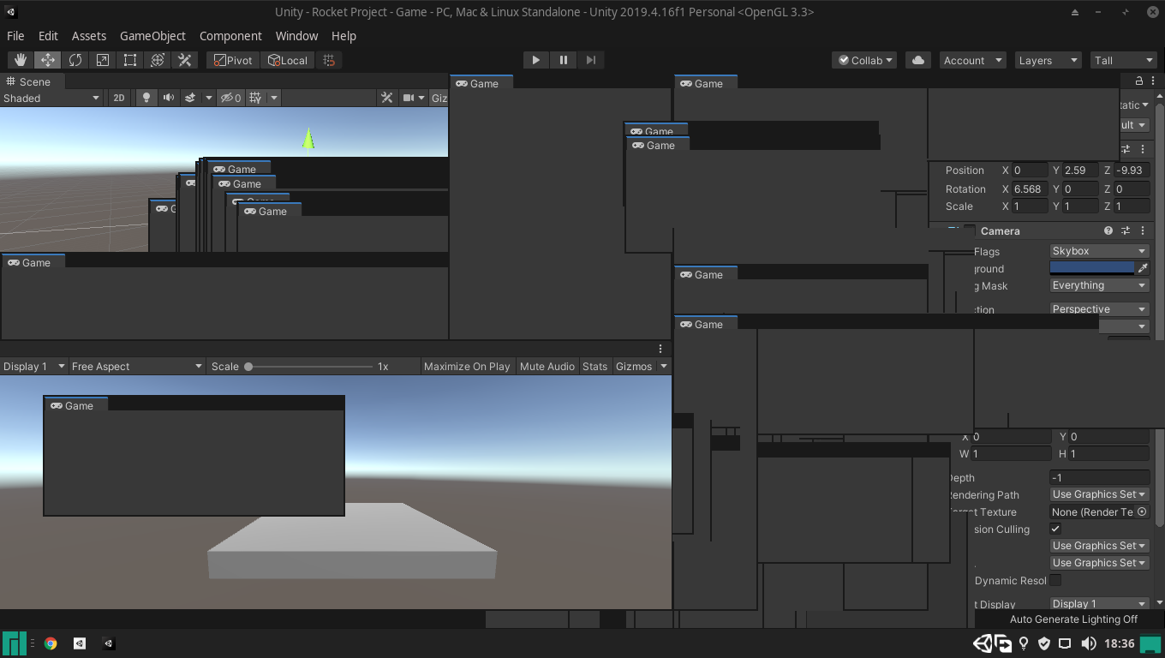Toggle Maximize On Play
Viewport: 1165px width, 658px height.
coord(467,366)
